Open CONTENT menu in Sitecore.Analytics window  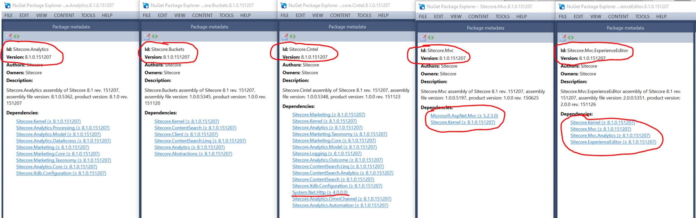pyautogui.click(x=64, y=15)
